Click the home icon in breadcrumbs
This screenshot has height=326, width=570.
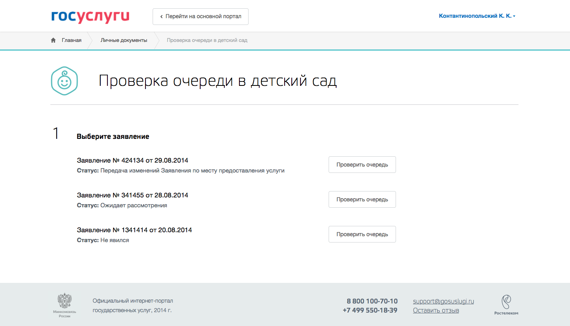coord(53,40)
